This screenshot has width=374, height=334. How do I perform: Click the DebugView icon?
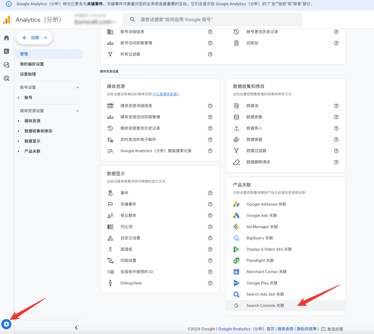pyautogui.click(x=110, y=283)
